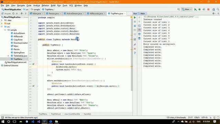Select CopyPane in the project tree

[18, 40]
